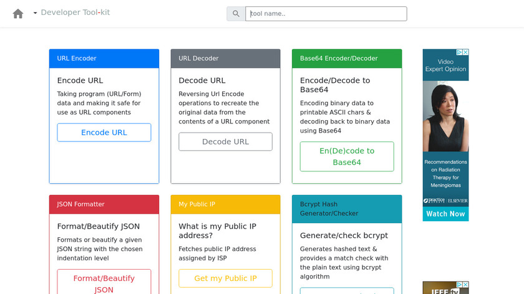The image size is (524, 294).
Task: Select the Bcrypt Hash Generator/Checker header
Action: click(x=347, y=209)
